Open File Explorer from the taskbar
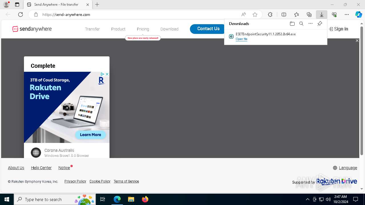The height and width of the screenshot is (205, 365). (x=131, y=199)
